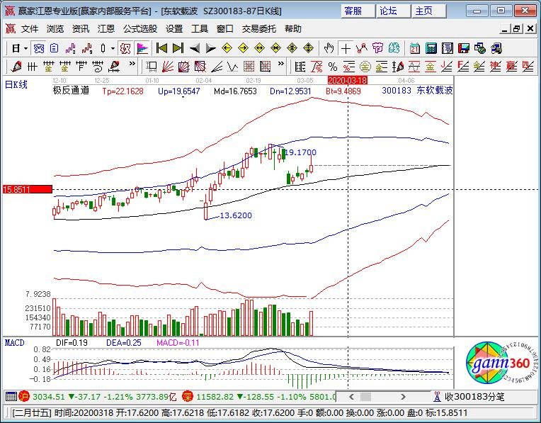
Task: Open the 浏览 menu
Action: tap(55, 29)
